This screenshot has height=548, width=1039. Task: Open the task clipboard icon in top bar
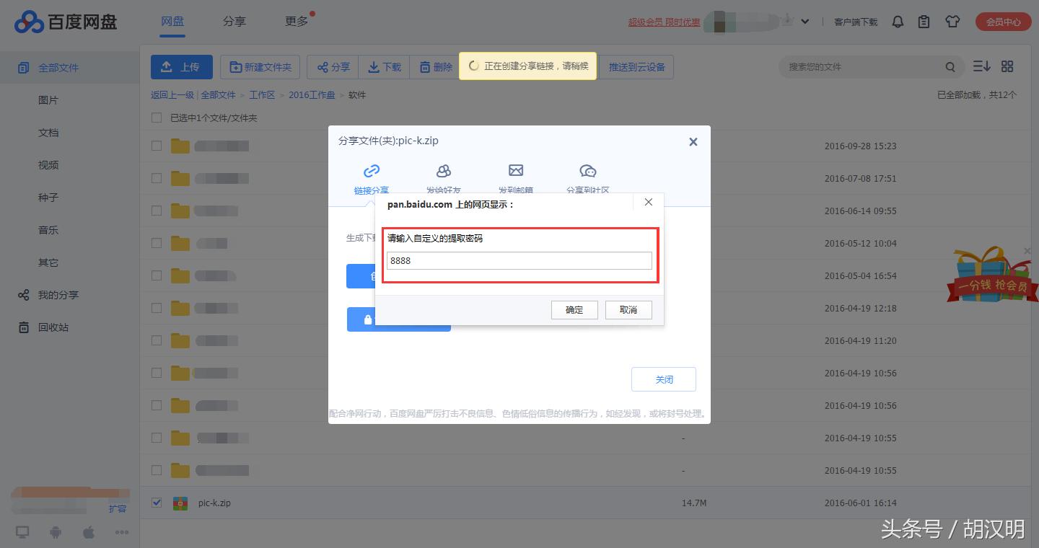[x=924, y=22]
